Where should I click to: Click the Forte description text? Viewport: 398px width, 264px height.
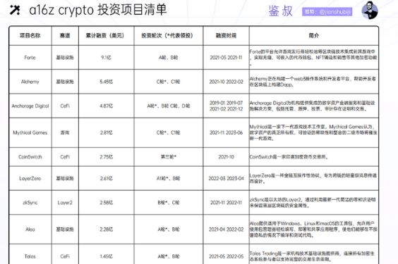coord(313,58)
